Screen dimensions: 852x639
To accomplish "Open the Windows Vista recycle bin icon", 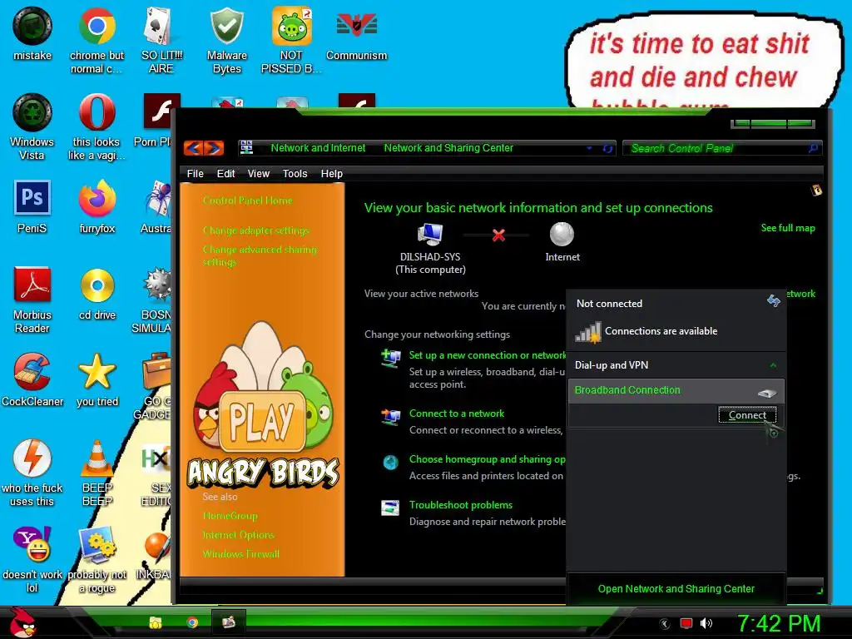I will (32, 126).
